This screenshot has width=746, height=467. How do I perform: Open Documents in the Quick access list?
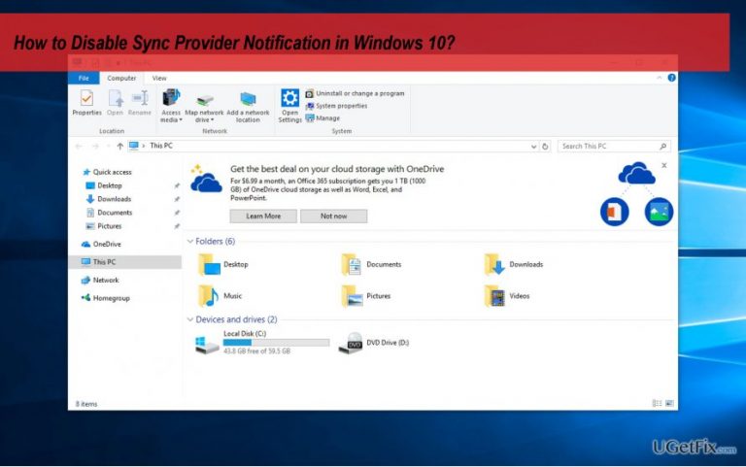[109, 213]
